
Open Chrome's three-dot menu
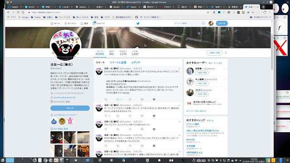(270, 12)
